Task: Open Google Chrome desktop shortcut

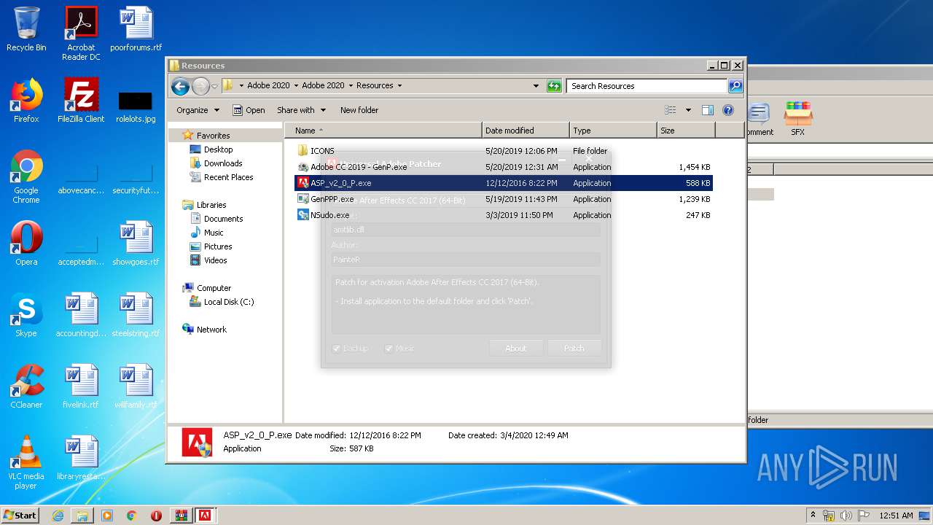Action: [26, 176]
